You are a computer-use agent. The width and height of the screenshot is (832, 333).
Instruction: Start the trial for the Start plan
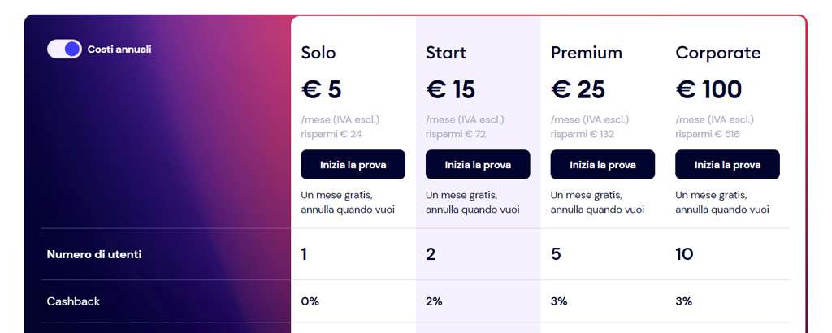(478, 165)
